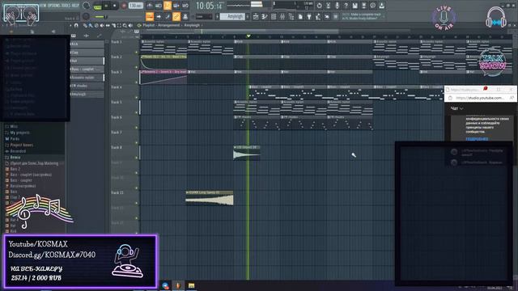The width and height of the screenshot is (518, 291).
Task: Expand the My projects browser folder
Action: pos(19,133)
